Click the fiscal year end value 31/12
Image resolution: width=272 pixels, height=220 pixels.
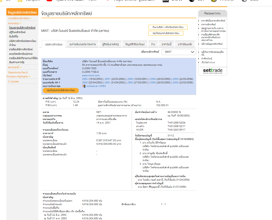coord(171,135)
